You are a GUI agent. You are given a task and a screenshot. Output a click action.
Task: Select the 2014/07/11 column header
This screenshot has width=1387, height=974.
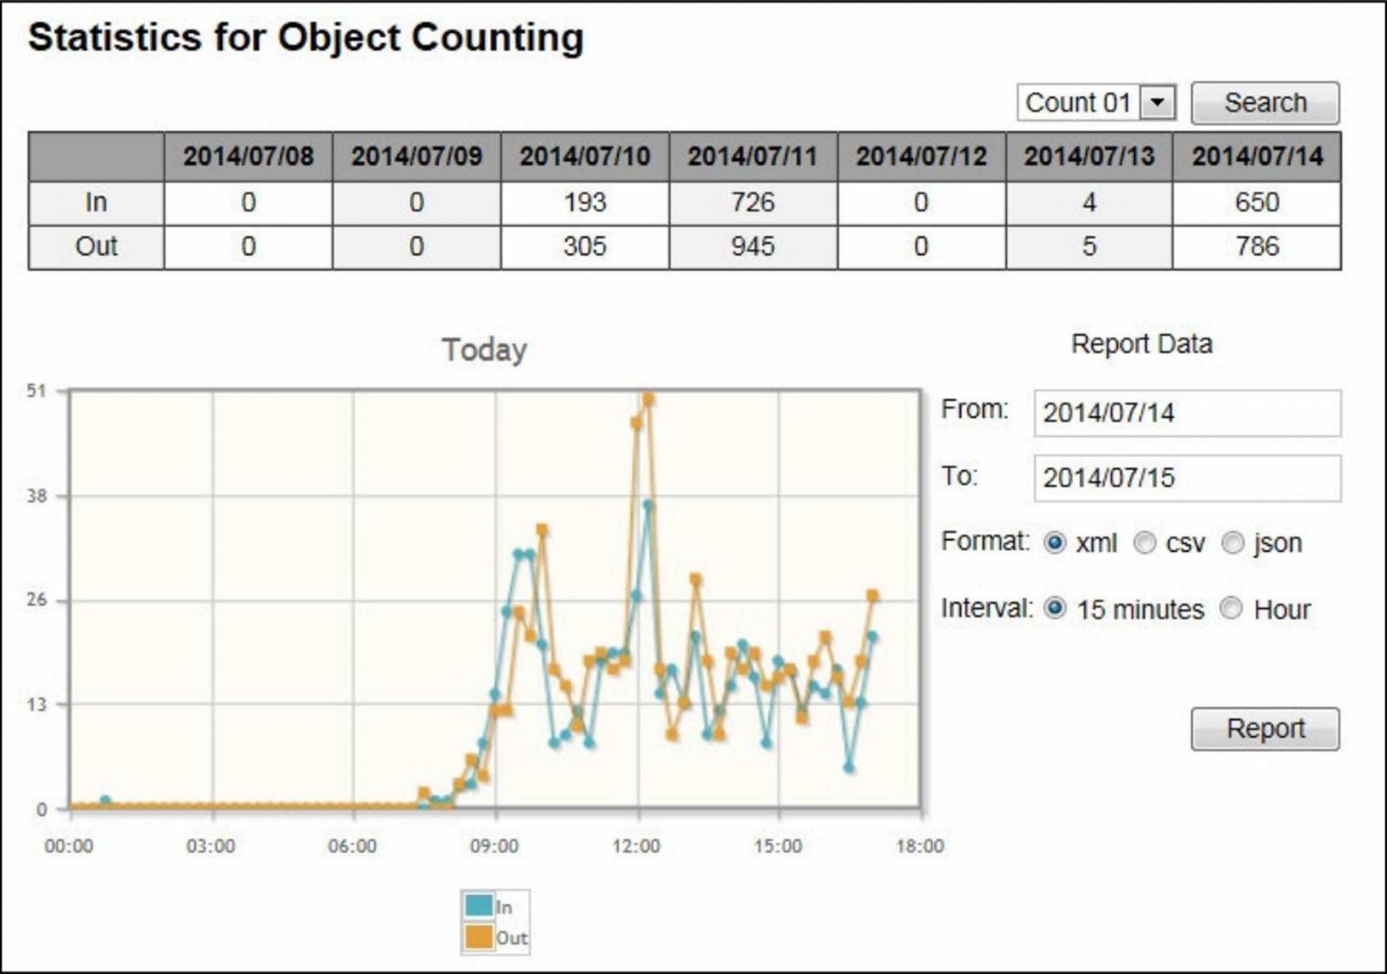752,157
